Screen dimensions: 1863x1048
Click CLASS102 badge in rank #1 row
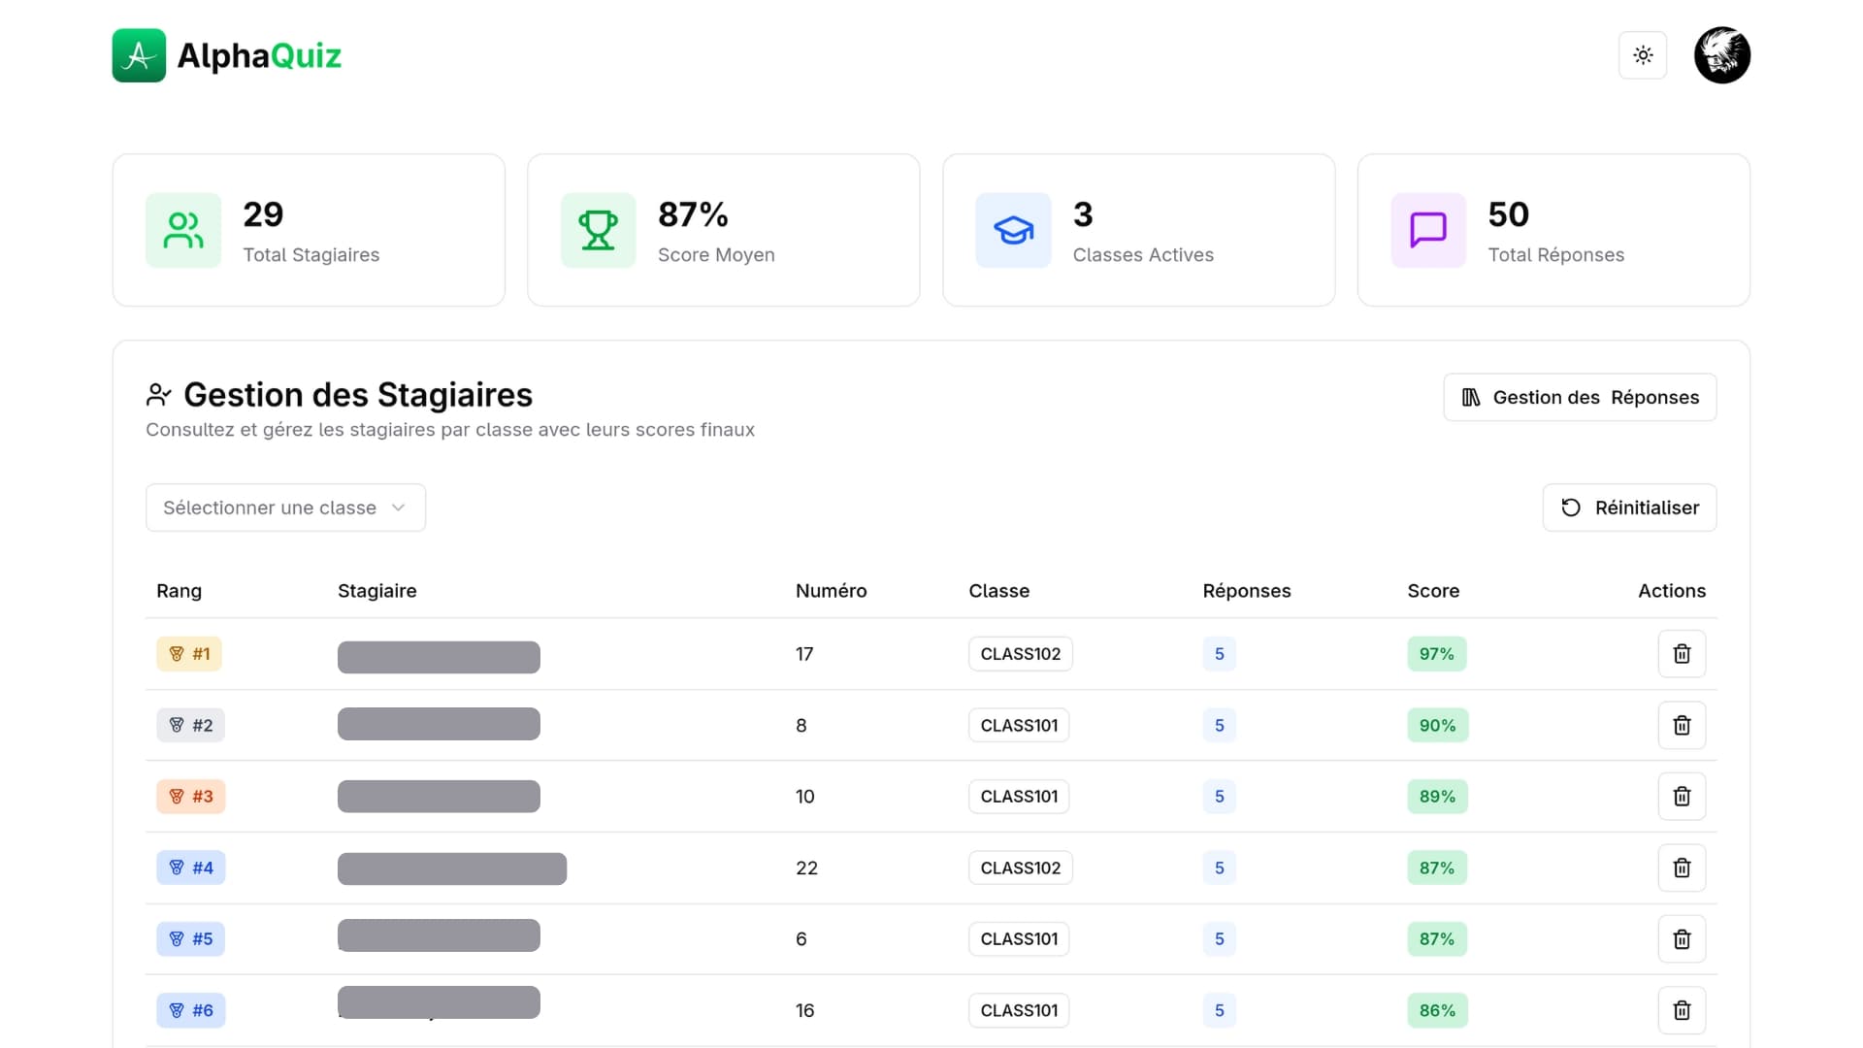pos(1021,654)
